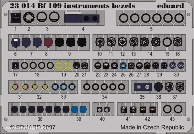The image size is (194, 134).
Task: Select the white-faced blue gauge labeled 6
Action: [15, 42]
